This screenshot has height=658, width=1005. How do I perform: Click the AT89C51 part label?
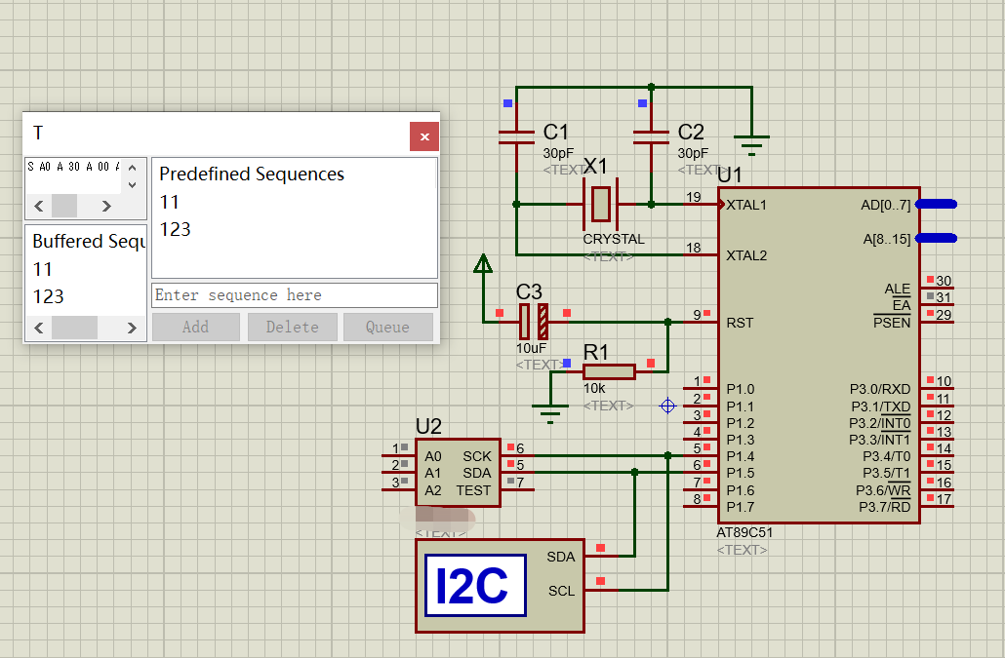click(x=744, y=532)
